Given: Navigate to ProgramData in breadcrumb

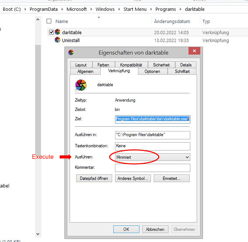Looking at the screenshot, I should tap(43, 9).
